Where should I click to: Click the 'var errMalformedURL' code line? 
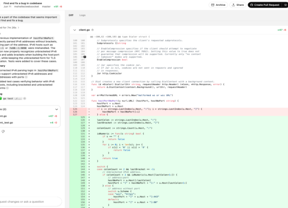tap(132, 95)
